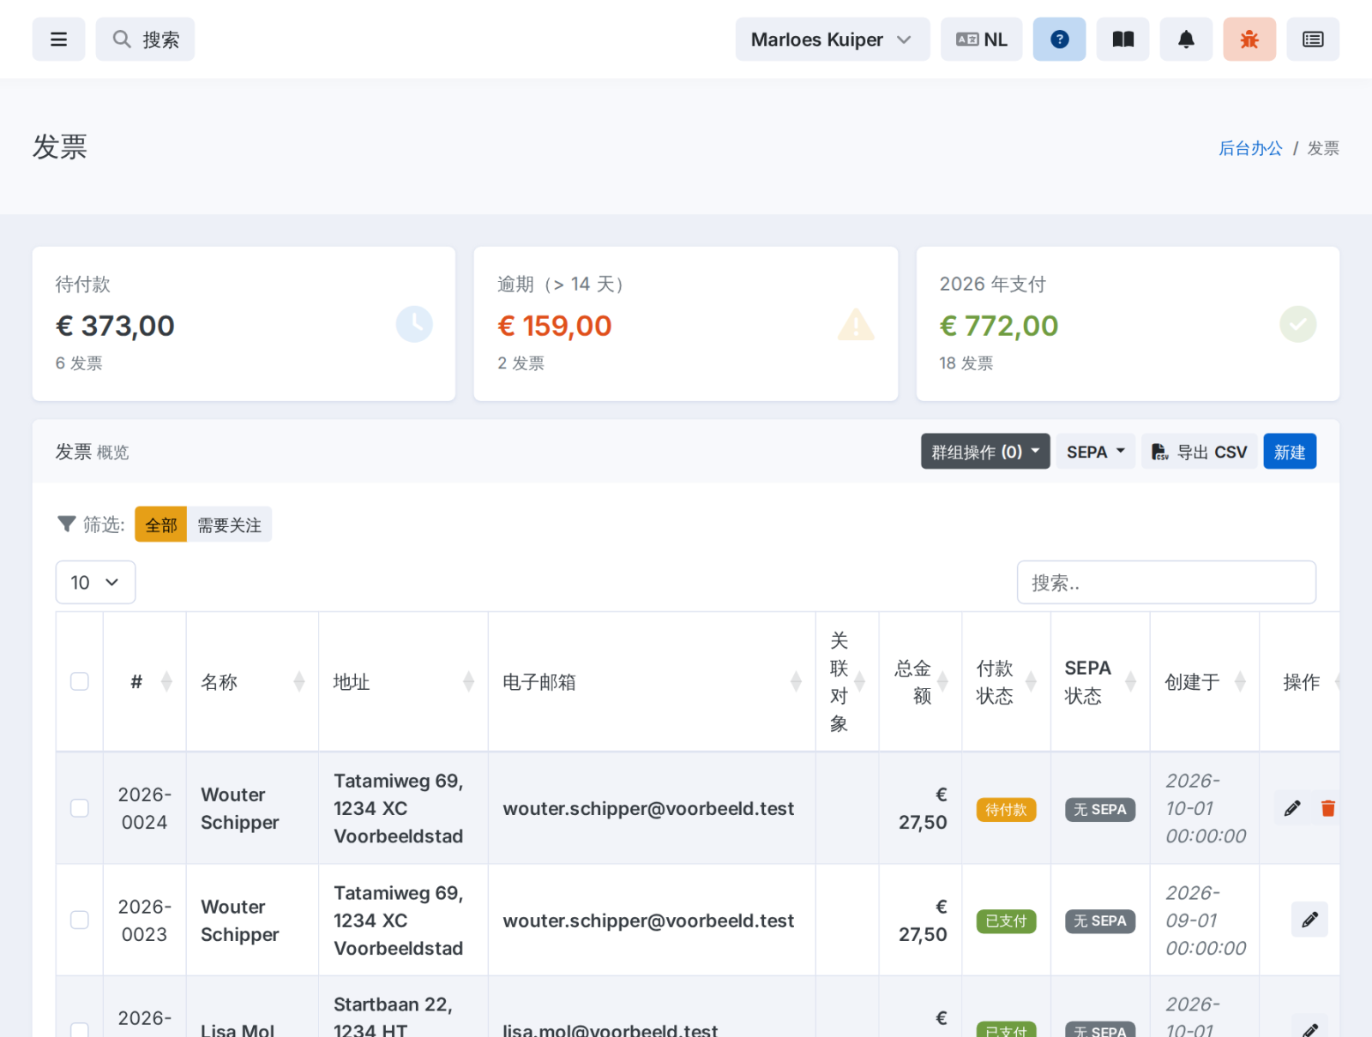Click the 导出 CSV button

[x=1199, y=452]
